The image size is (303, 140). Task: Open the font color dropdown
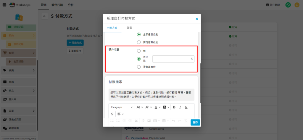tap(157, 107)
